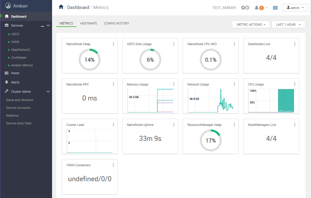Open the admin user dropdown
Screen dimensions: 312x198
295,8
